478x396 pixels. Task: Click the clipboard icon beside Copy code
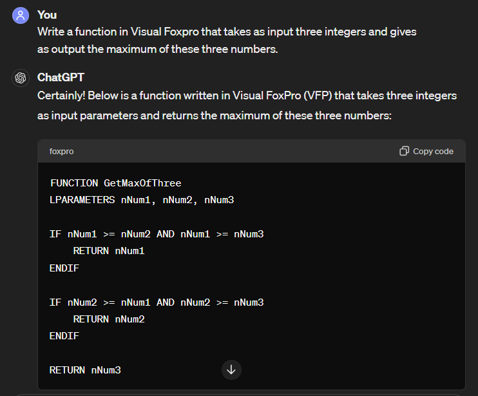pyautogui.click(x=404, y=151)
